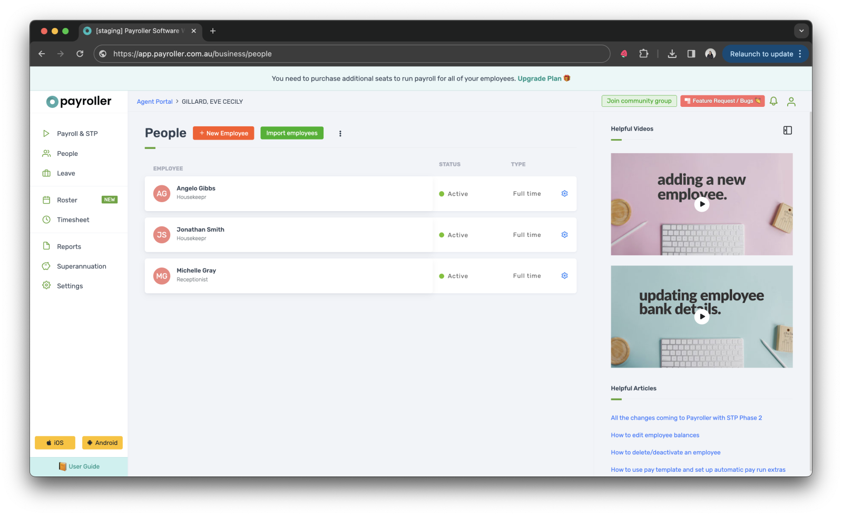Close the Payroller browser tab

[194, 31]
